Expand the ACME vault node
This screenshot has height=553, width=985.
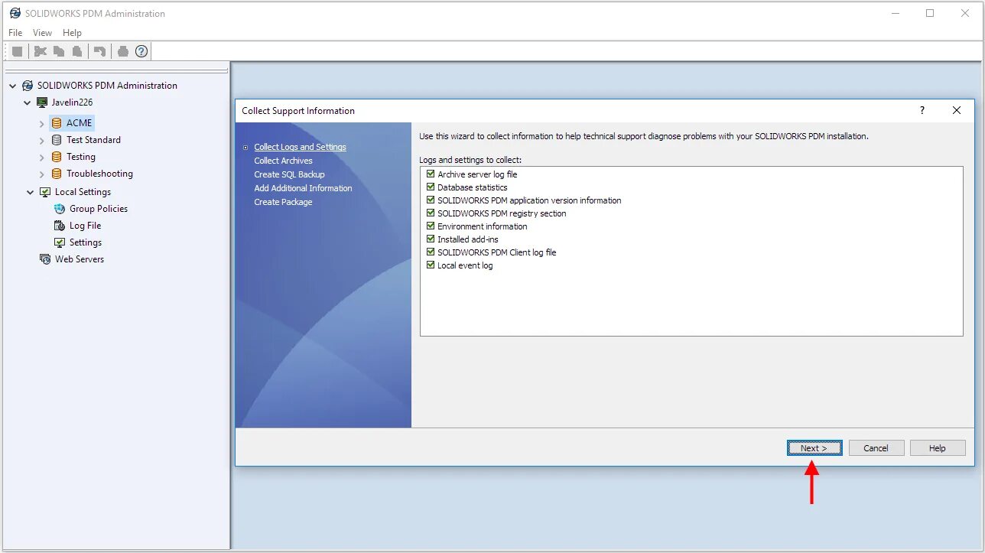[x=42, y=123]
